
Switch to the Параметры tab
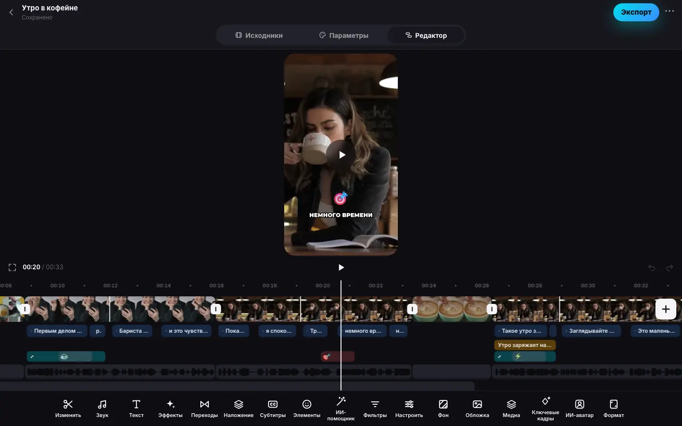pos(344,35)
